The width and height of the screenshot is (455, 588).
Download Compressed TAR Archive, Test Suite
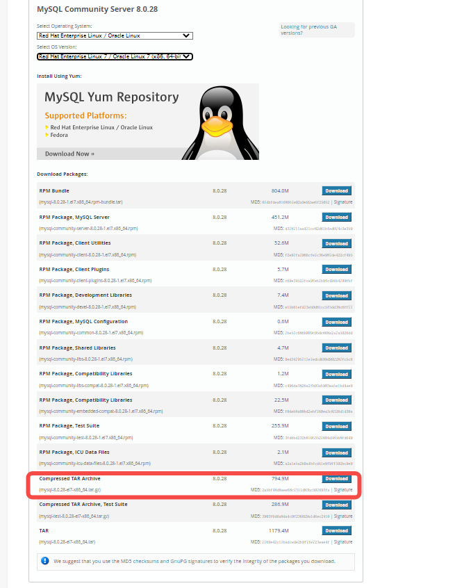tap(337, 505)
